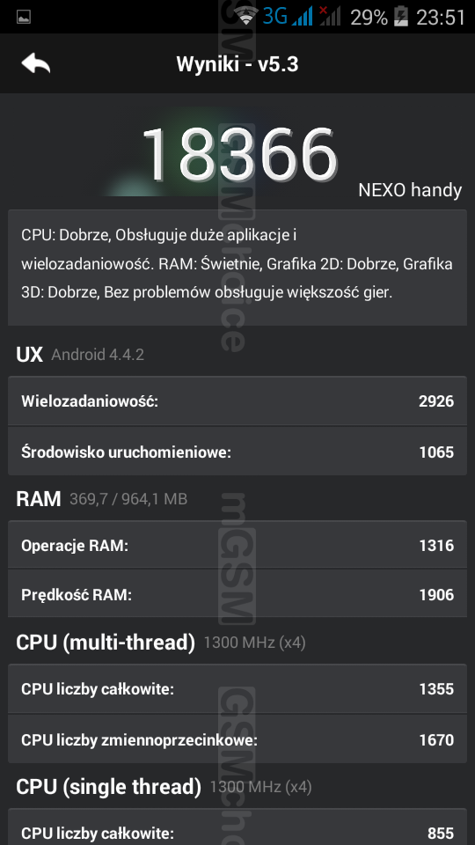
Task: Select the Prędkość RAM result row
Action: click(x=237, y=594)
